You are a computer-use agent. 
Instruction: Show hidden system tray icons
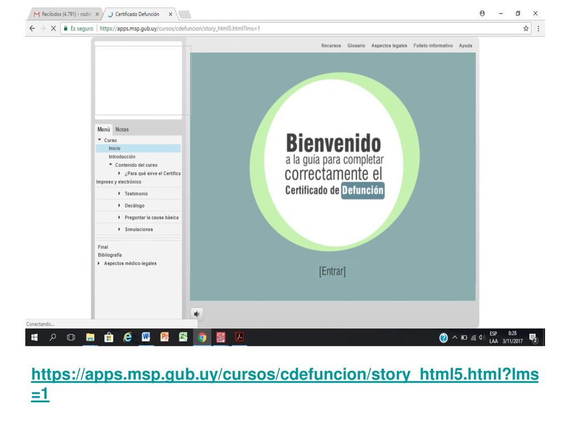click(x=454, y=337)
